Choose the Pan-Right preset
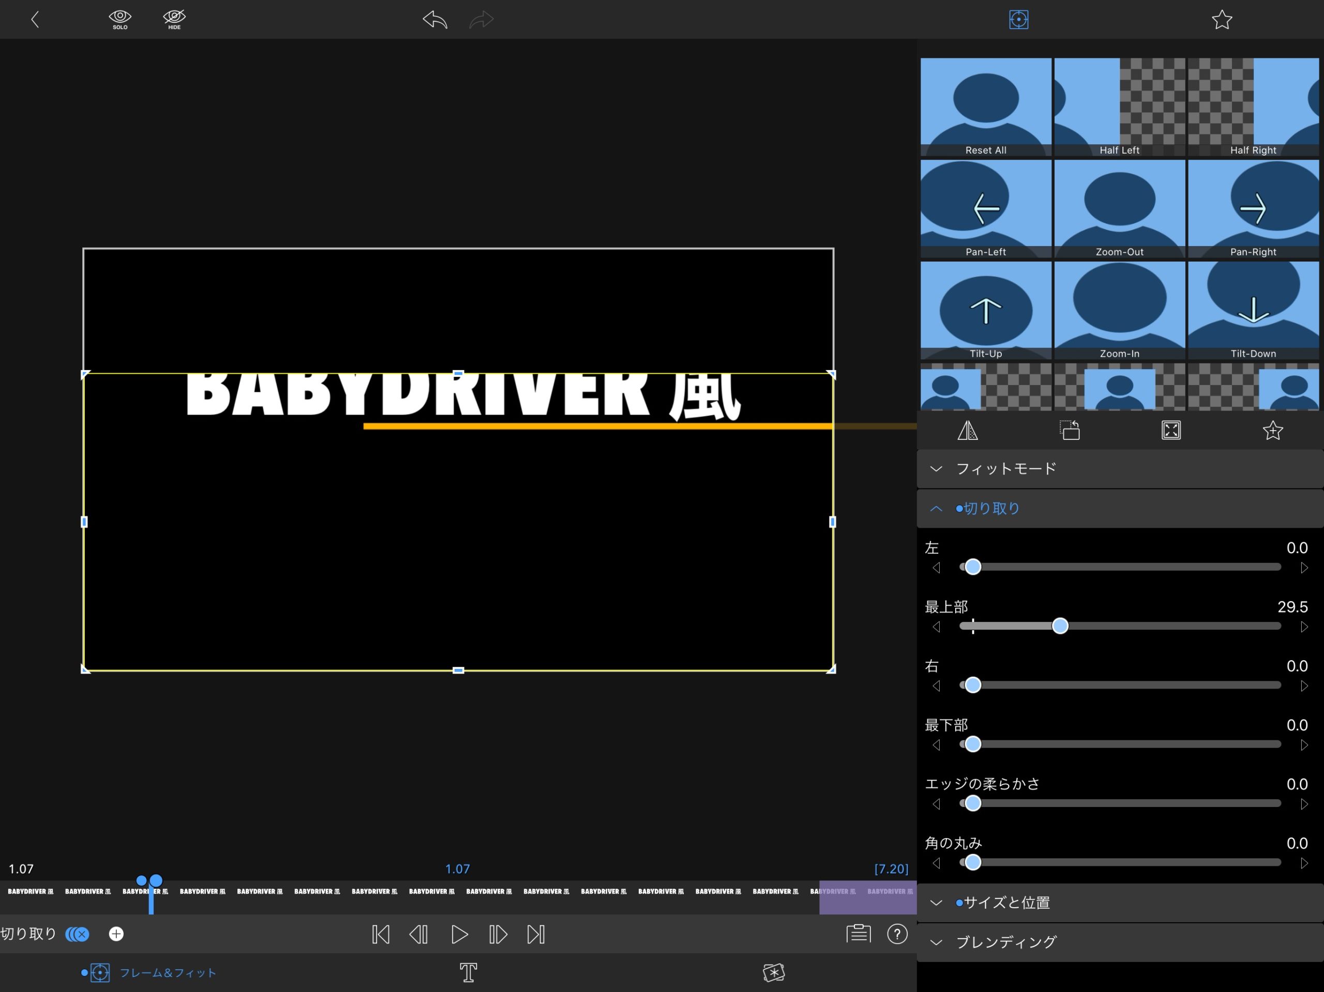The height and width of the screenshot is (992, 1324). [1253, 209]
